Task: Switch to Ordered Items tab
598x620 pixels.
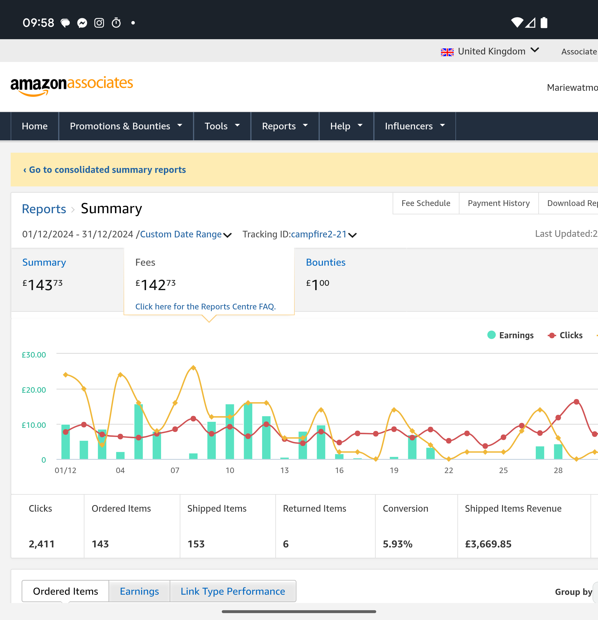Action: pyautogui.click(x=65, y=591)
